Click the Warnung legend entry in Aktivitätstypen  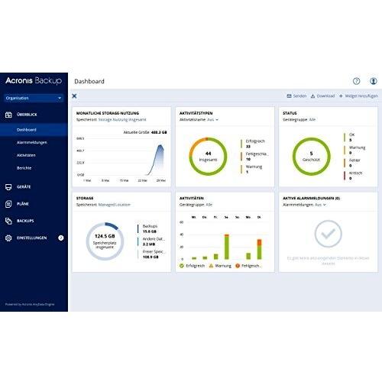click(251, 169)
